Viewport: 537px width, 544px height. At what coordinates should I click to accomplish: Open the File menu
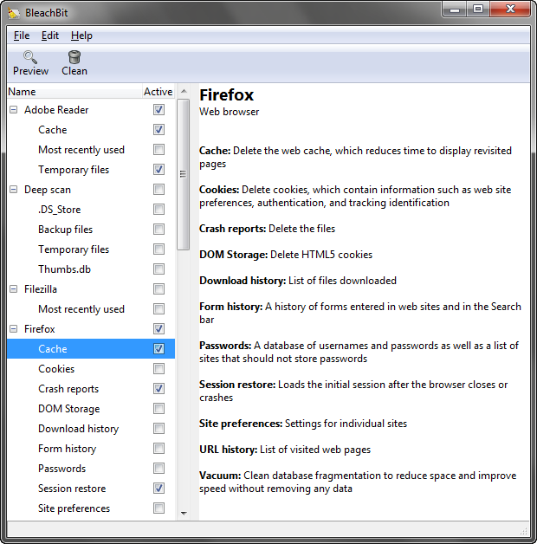coord(22,36)
